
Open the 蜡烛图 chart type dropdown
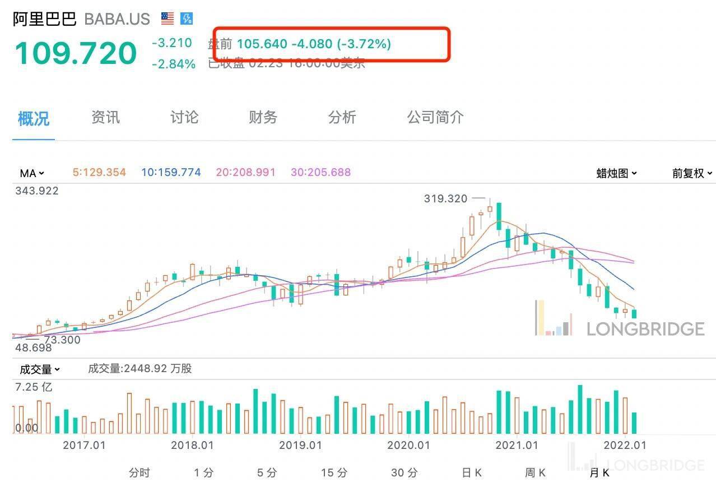(x=616, y=173)
